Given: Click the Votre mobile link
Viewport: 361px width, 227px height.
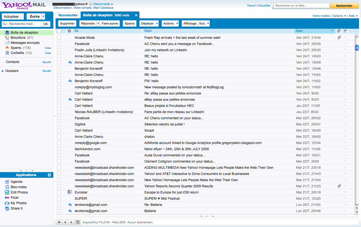Looking at the screenshot, I should coord(321,16).
